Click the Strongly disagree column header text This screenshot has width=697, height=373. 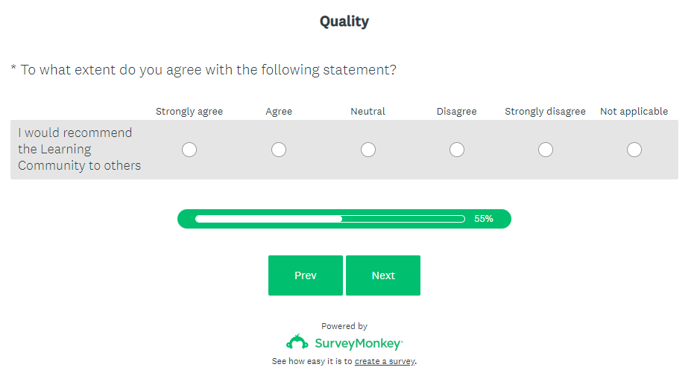(546, 112)
